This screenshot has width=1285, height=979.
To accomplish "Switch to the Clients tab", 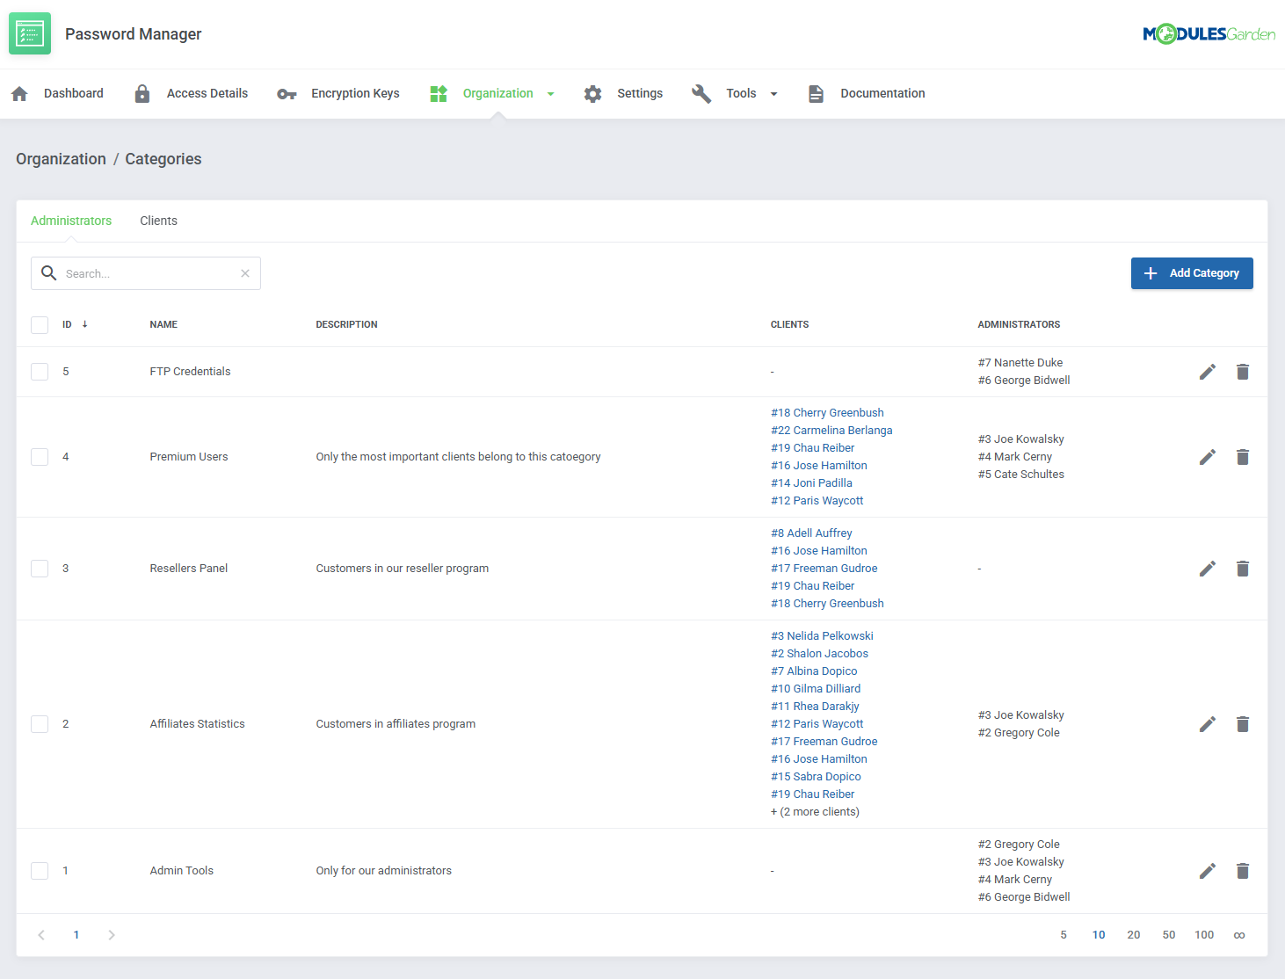I will pyautogui.click(x=158, y=221).
